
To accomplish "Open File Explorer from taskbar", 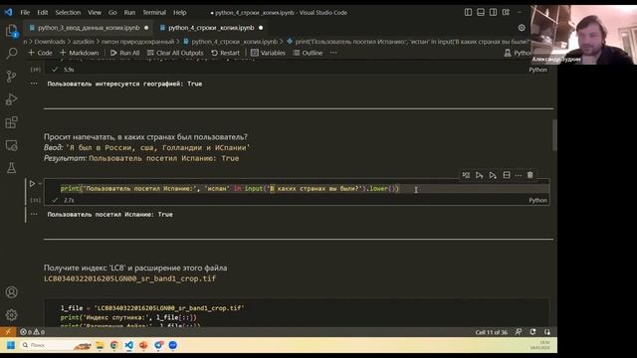I will click(x=100, y=345).
